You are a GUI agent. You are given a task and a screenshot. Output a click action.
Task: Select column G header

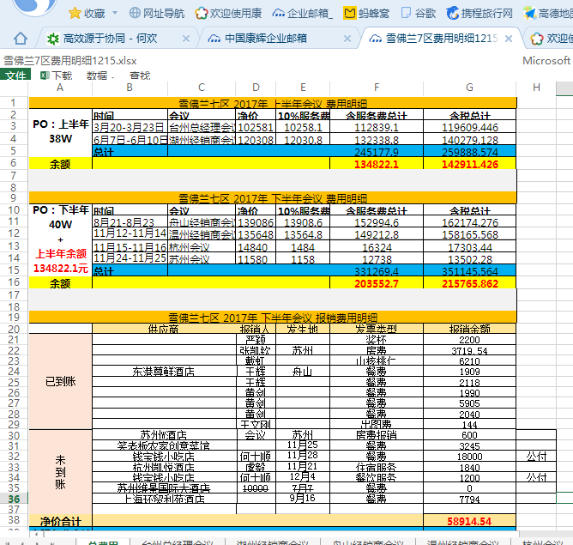tap(469, 88)
